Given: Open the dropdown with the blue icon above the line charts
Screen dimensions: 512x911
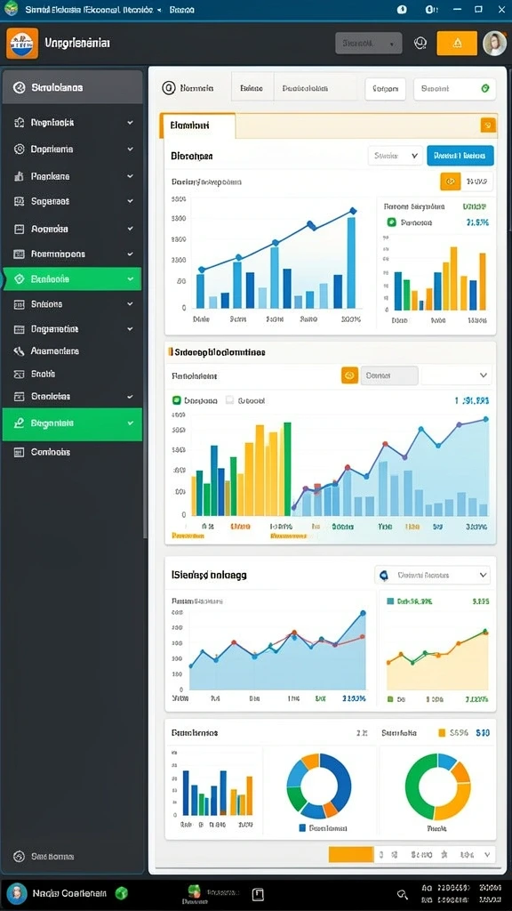Looking at the screenshot, I should 433,576.
